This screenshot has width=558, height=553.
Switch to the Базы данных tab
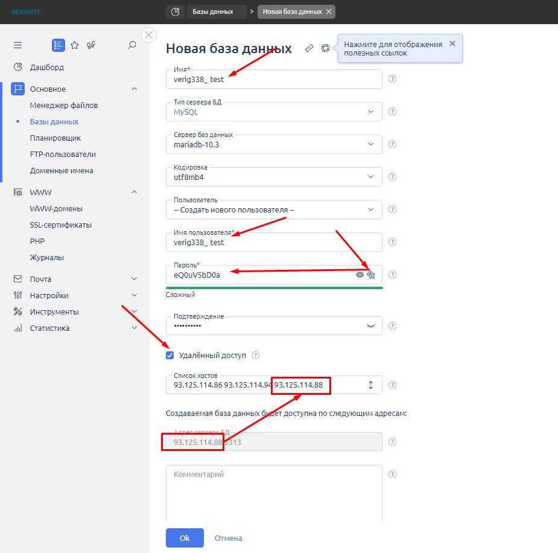click(213, 11)
